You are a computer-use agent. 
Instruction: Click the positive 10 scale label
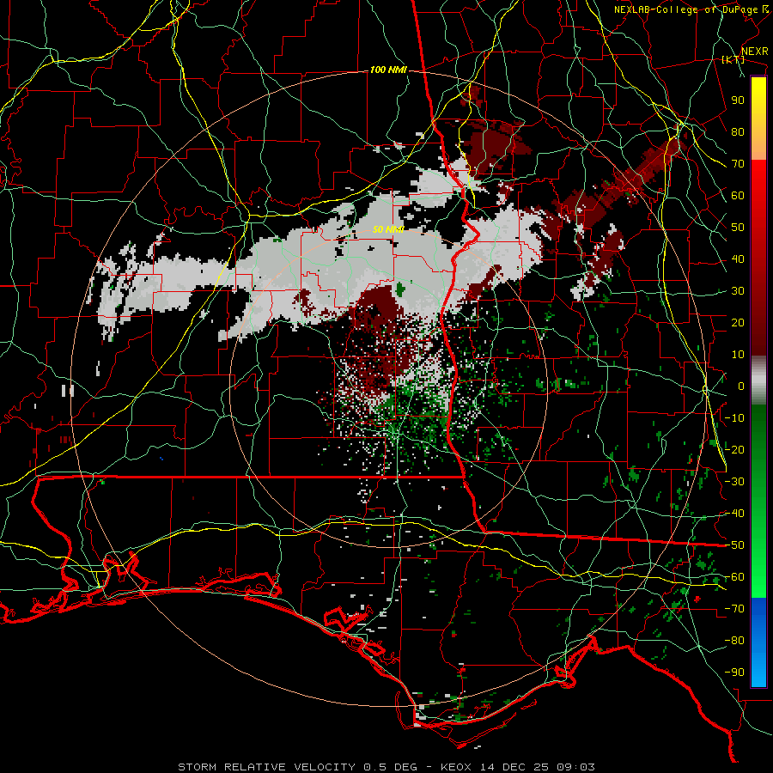(x=738, y=355)
